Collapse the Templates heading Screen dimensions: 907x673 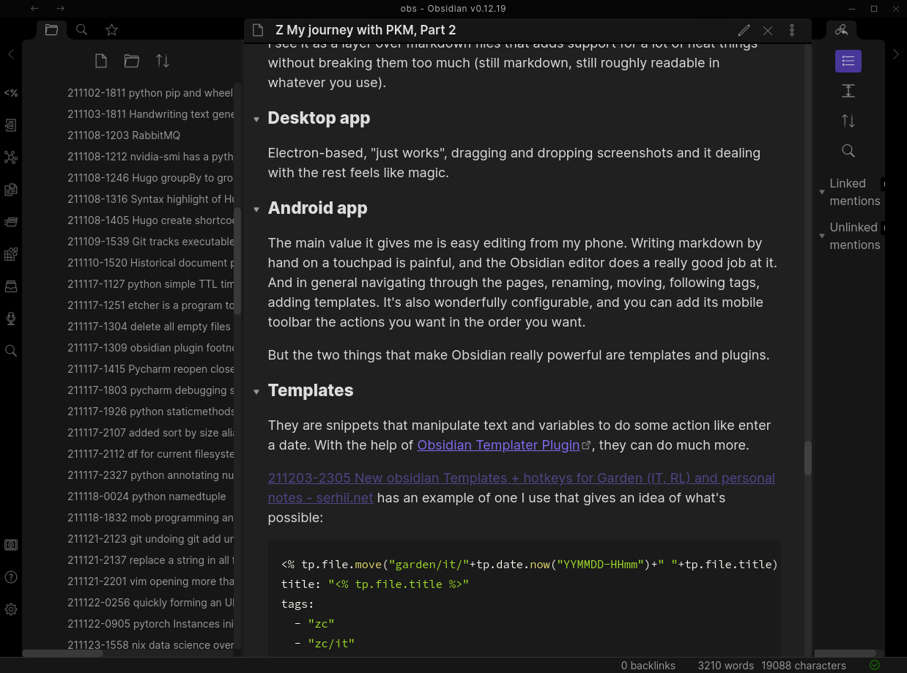[256, 392]
